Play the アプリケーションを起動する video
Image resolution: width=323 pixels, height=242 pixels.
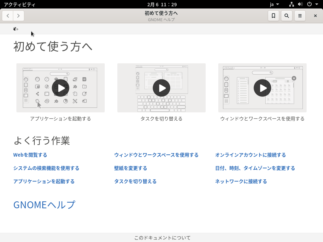point(61,88)
